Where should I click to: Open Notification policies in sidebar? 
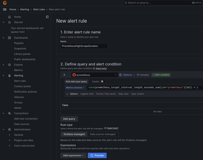pyautogui.click(x=26, y=92)
